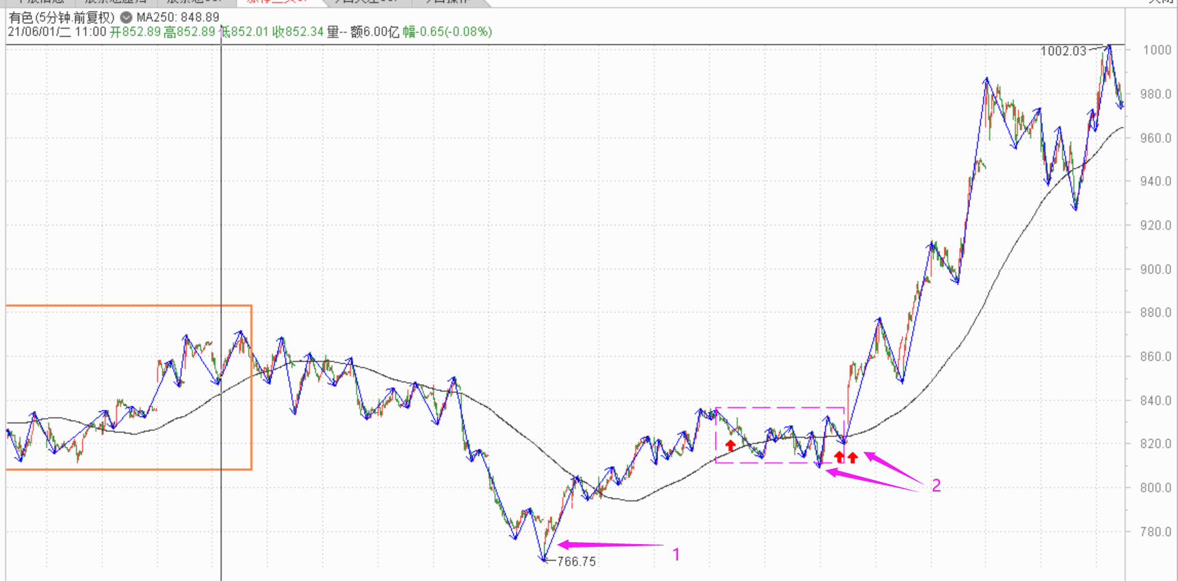This screenshot has width=1178, height=581.
Task: Click the 1000 label on the price axis
Action: 1156,50
